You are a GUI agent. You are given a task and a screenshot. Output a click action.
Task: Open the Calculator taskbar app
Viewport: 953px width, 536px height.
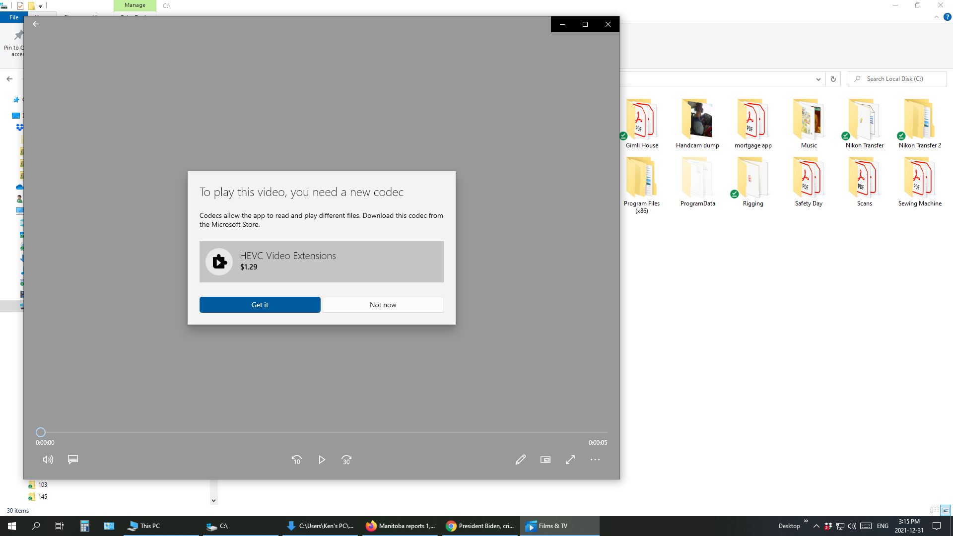click(x=85, y=526)
